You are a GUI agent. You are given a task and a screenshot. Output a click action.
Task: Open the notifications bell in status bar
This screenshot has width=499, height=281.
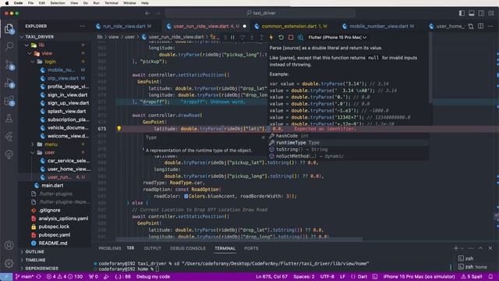tap(490, 276)
